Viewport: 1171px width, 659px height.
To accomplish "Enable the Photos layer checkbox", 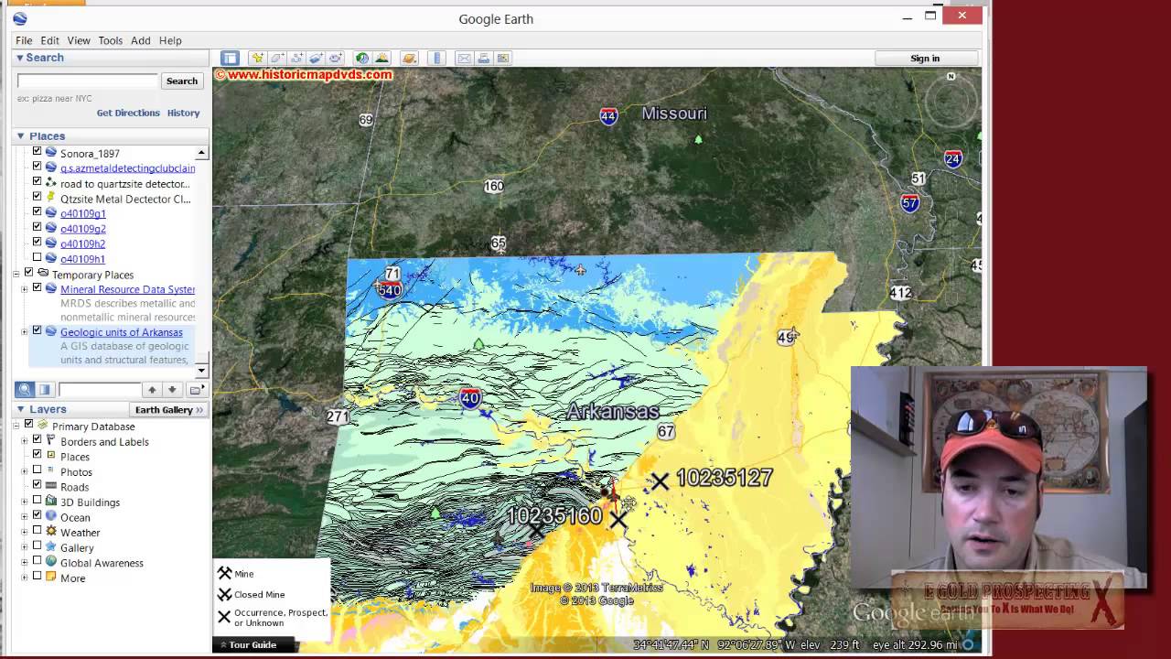I will coord(37,470).
